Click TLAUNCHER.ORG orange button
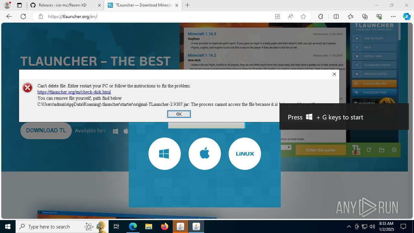 [374, 83]
